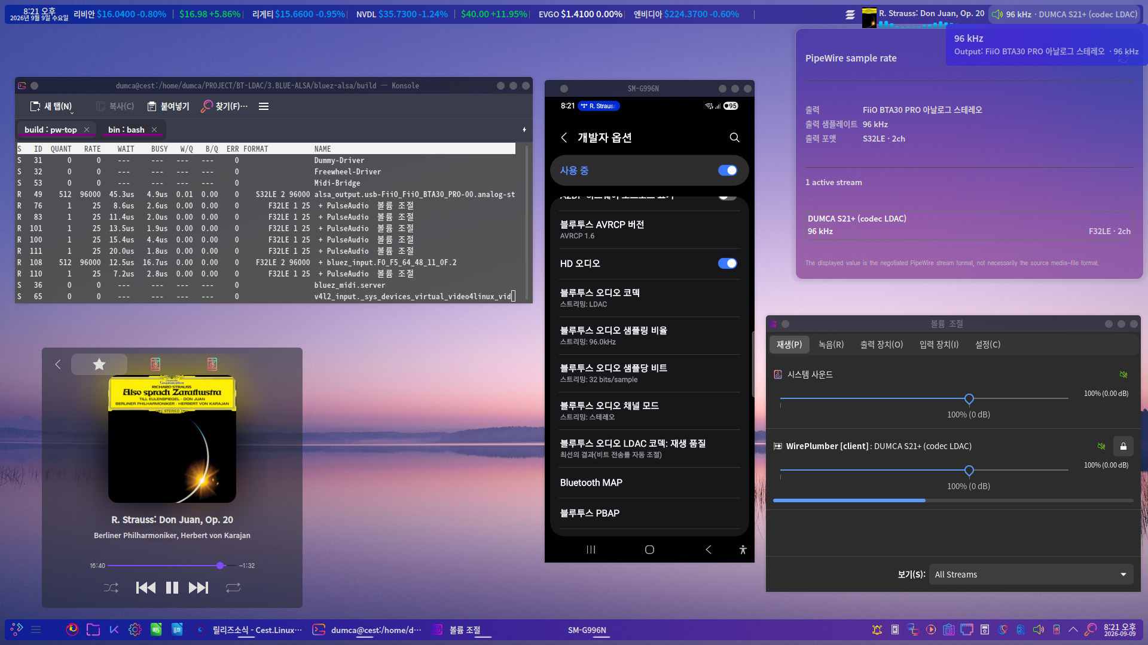Collapse the media player with back chevron
Image resolution: width=1148 pixels, height=645 pixels.
pyautogui.click(x=58, y=364)
